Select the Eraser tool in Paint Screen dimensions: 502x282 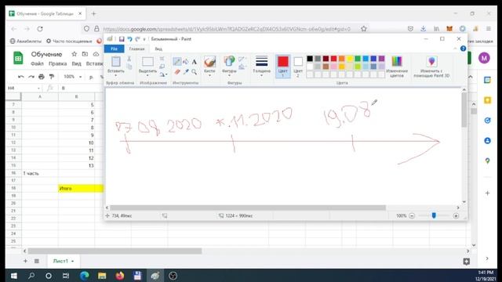pyautogui.click(x=177, y=72)
